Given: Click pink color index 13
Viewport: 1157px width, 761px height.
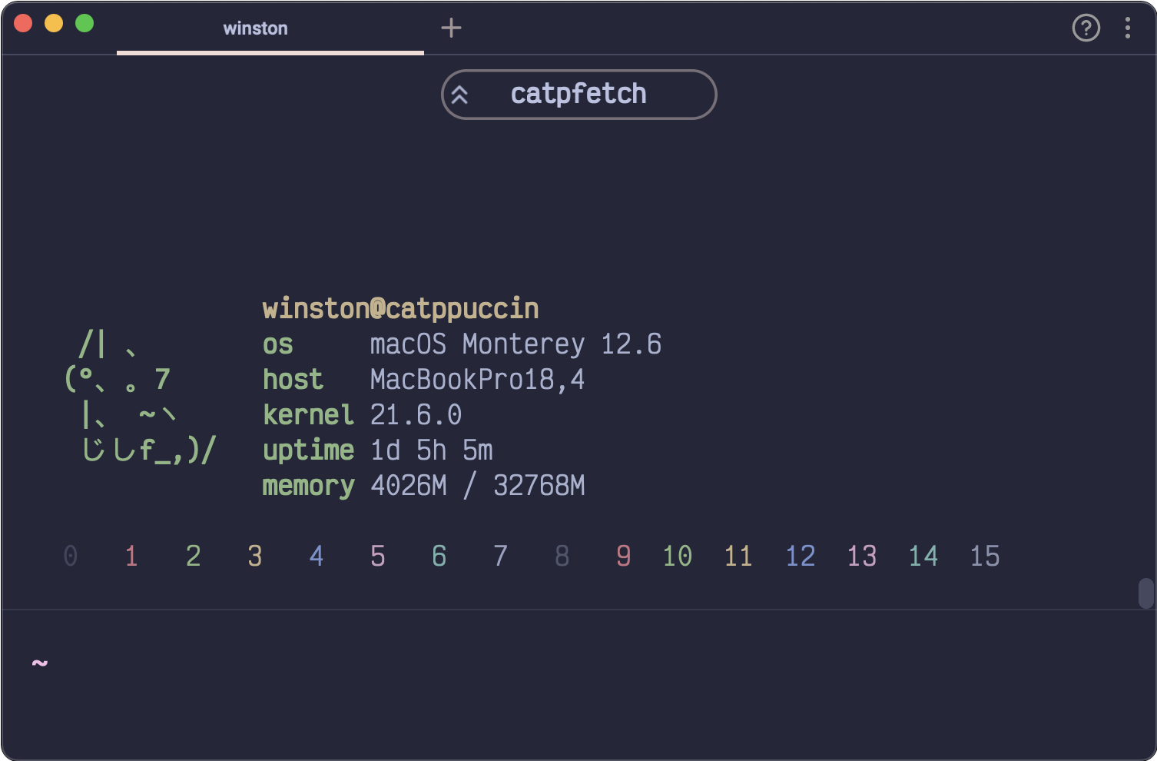Looking at the screenshot, I should [x=861, y=556].
